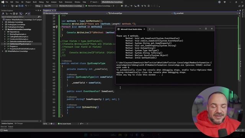Open the Window menu

[77, 2]
